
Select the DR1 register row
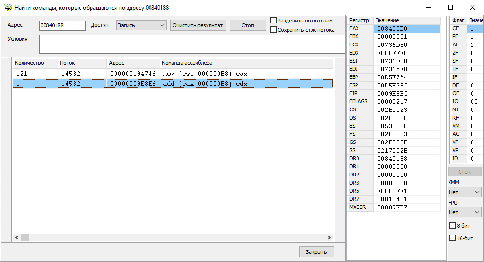point(394,166)
